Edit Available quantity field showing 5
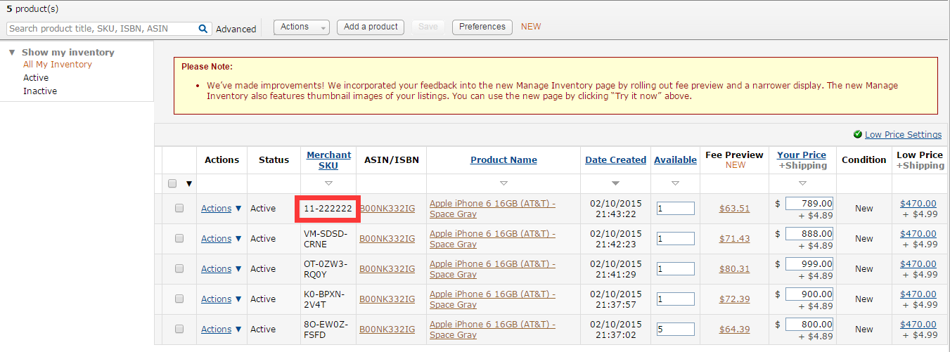The image size is (950, 352). [x=675, y=330]
